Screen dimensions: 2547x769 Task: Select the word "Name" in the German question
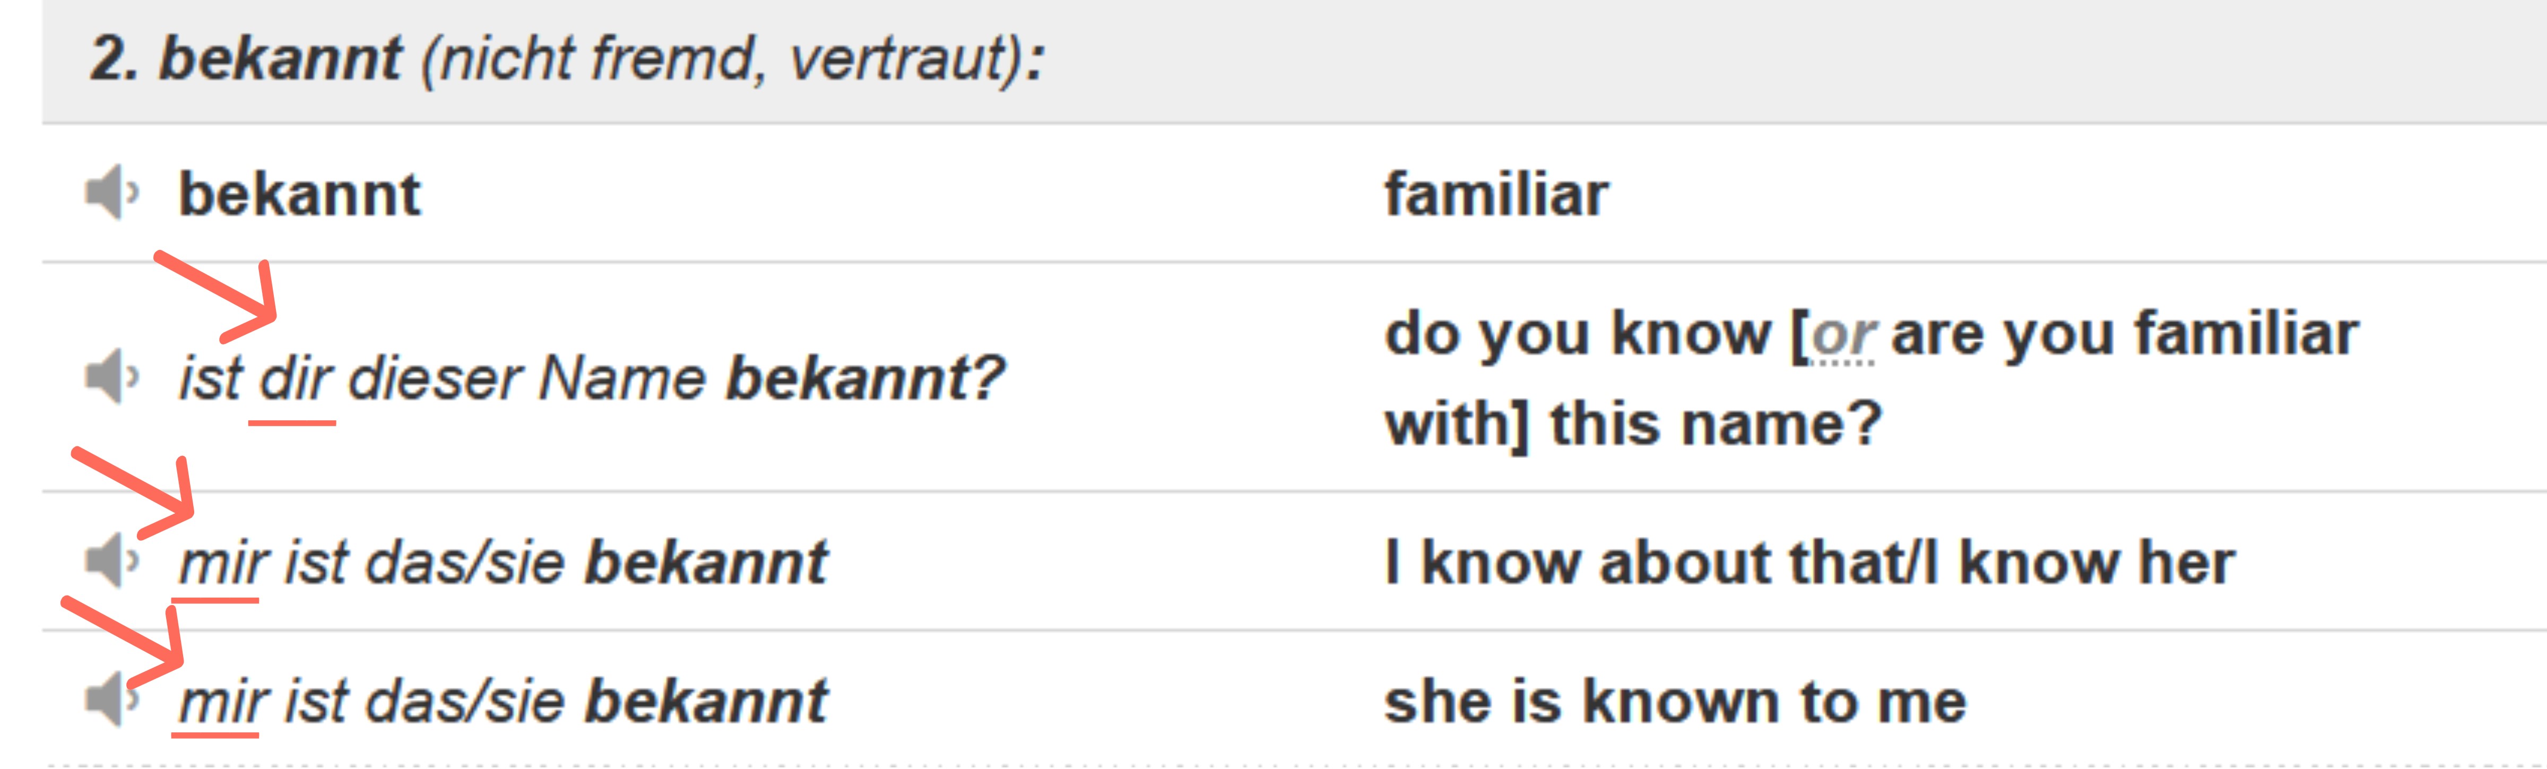tap(622, 378)
